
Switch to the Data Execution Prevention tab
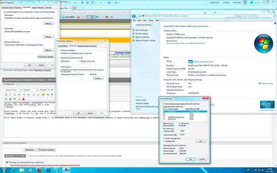(87, 46)
